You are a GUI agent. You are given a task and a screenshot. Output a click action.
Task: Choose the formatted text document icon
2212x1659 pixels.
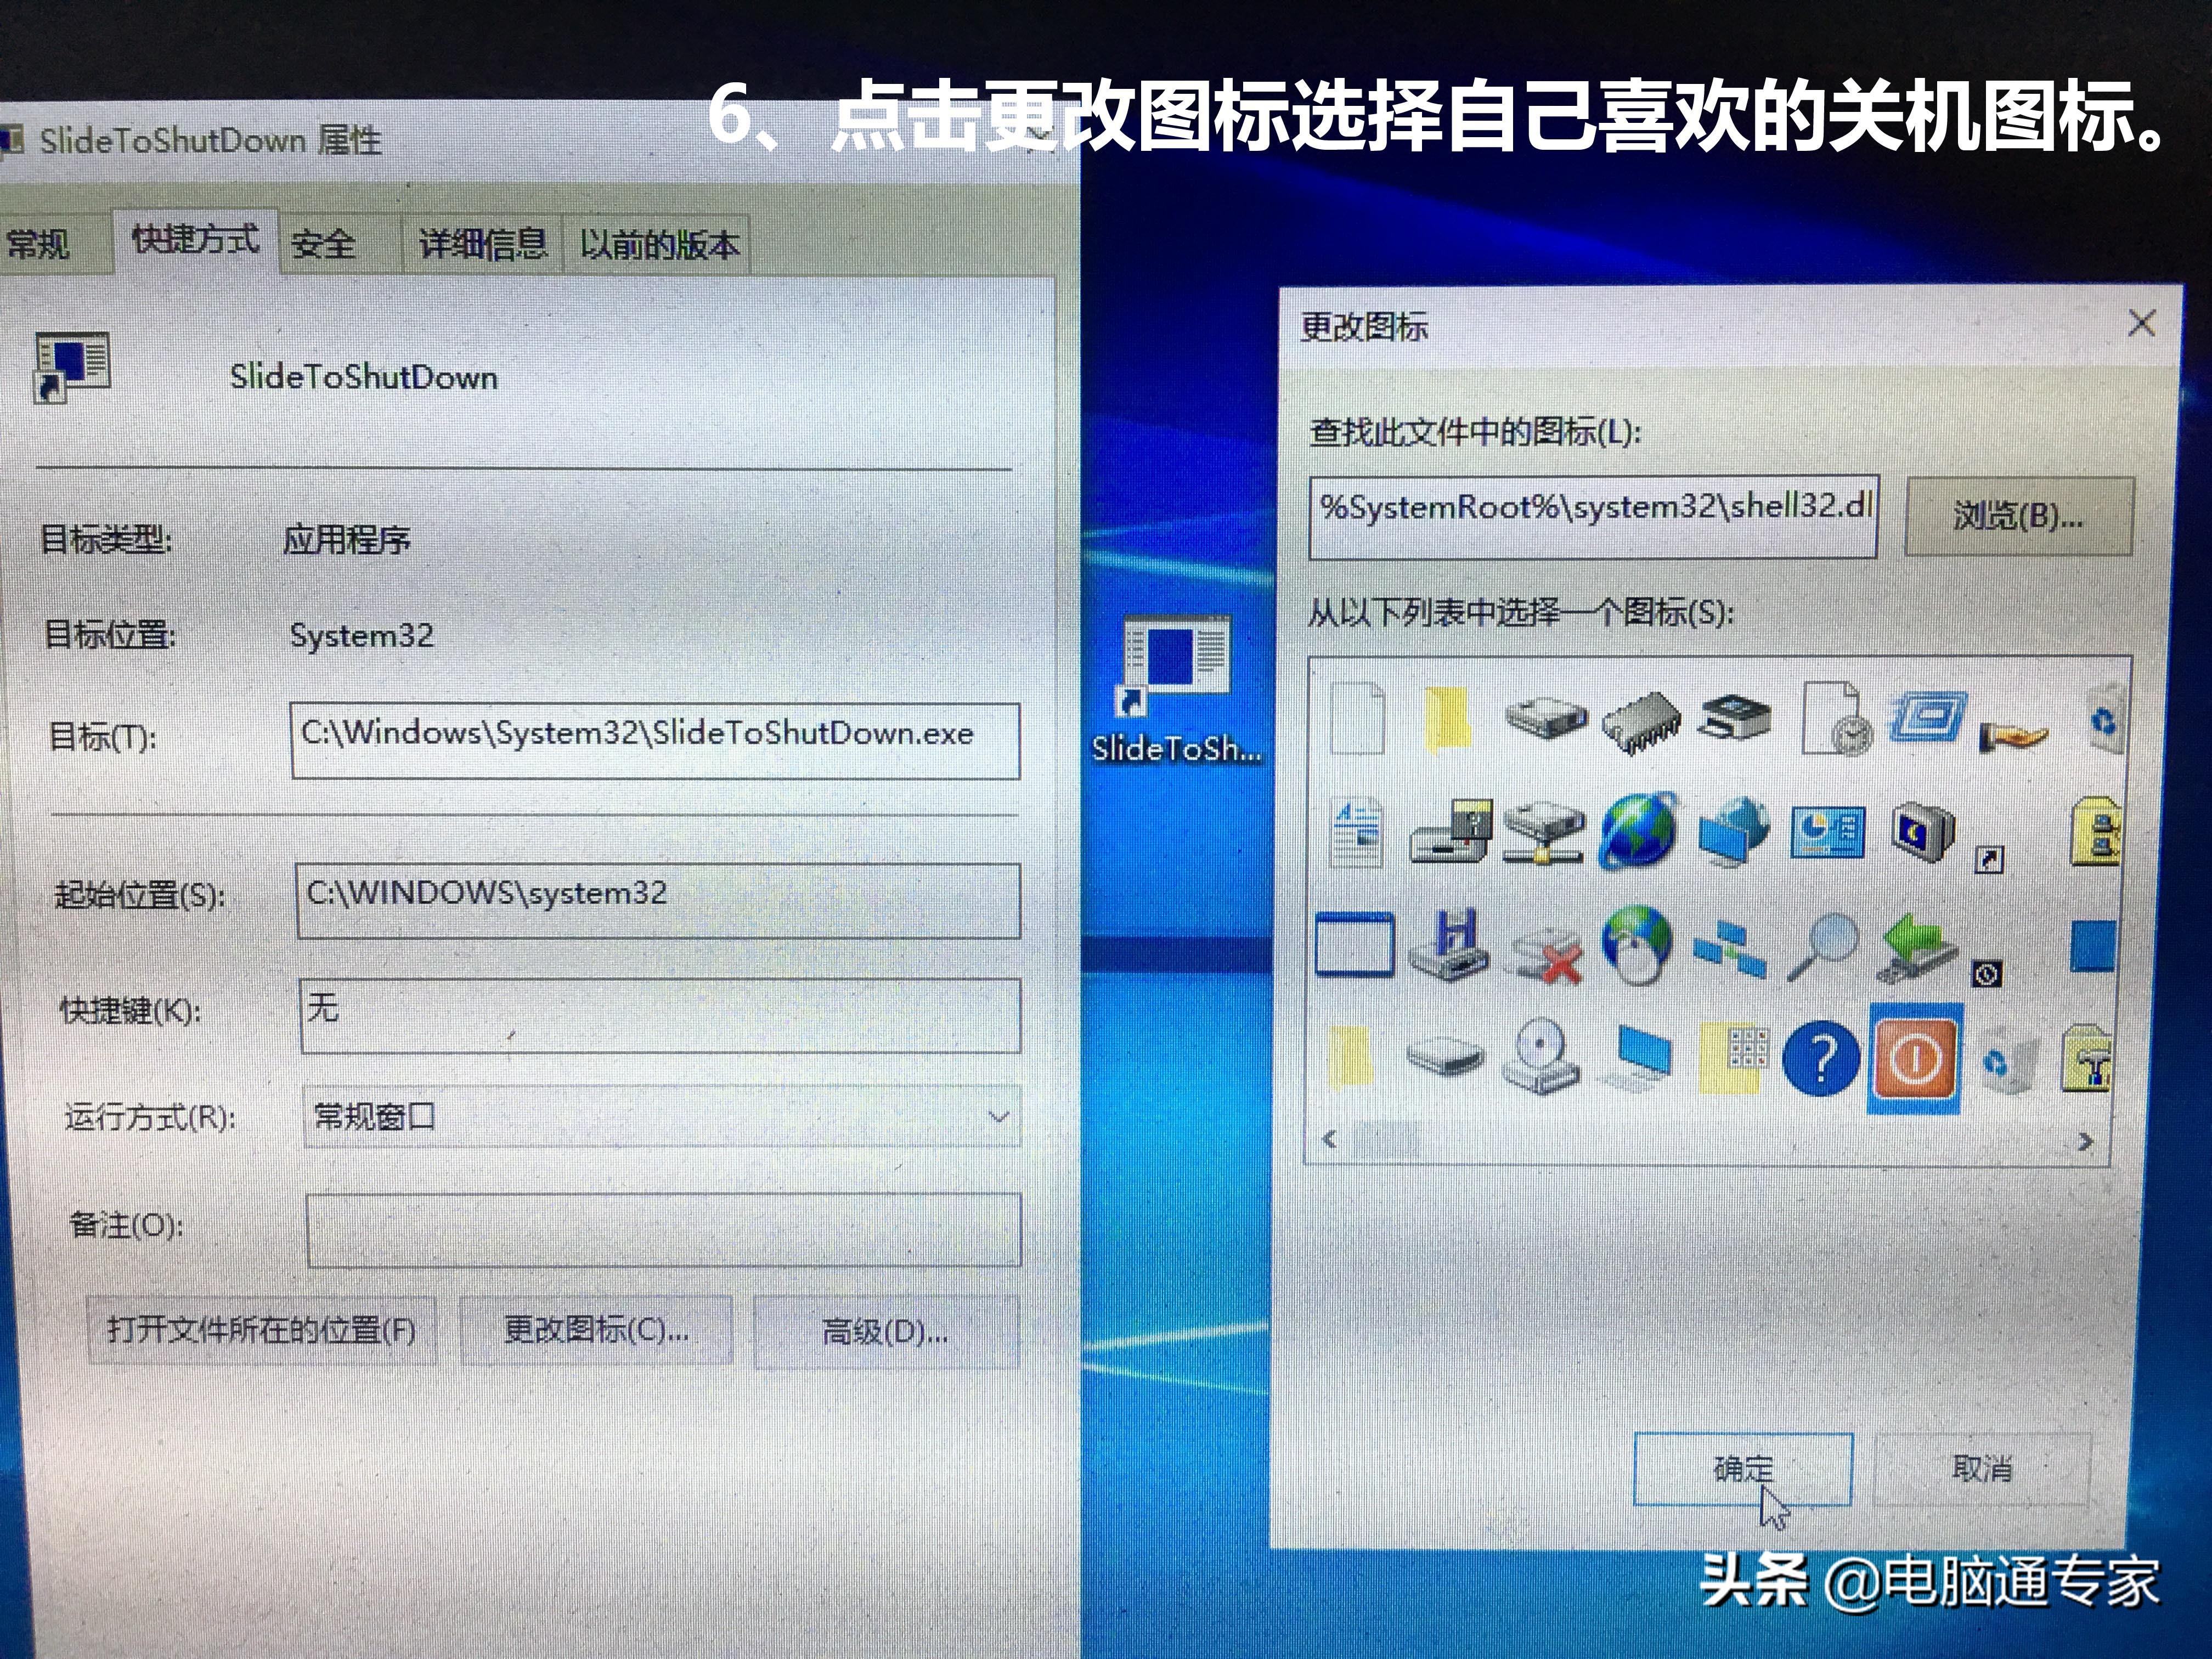(x=1357, y=834)
